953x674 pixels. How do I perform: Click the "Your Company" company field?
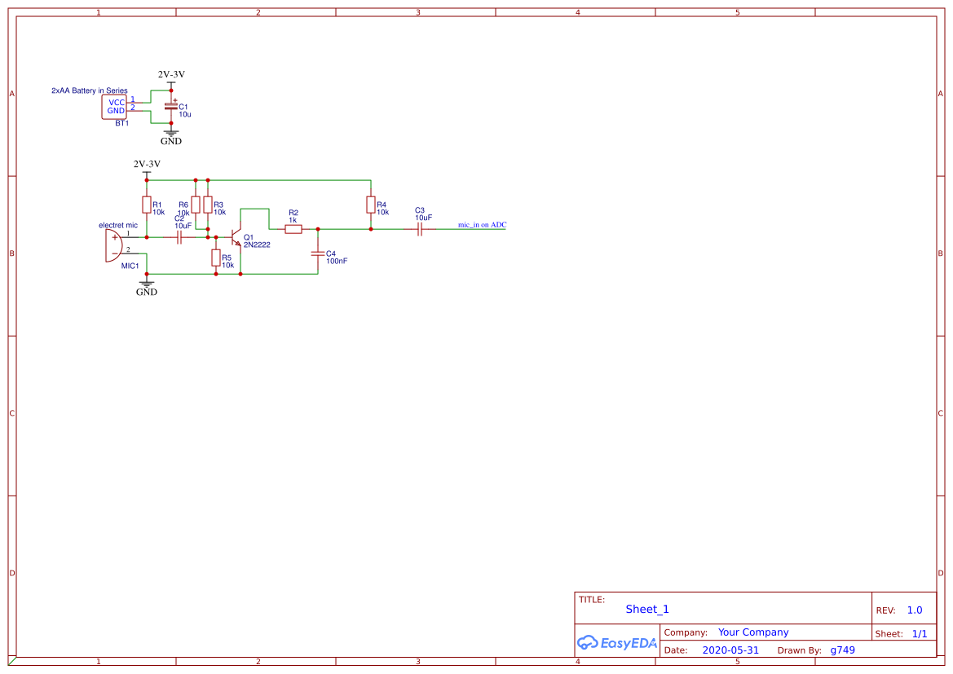pos(753,632)
